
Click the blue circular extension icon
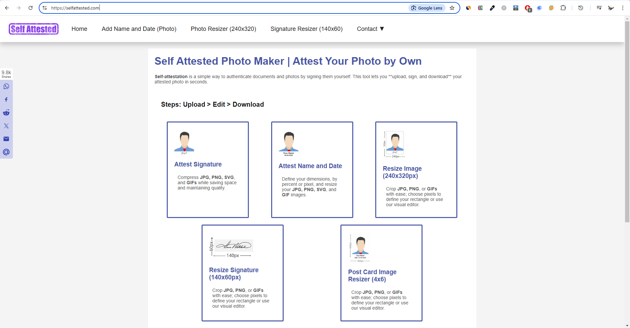click(539, 8)
